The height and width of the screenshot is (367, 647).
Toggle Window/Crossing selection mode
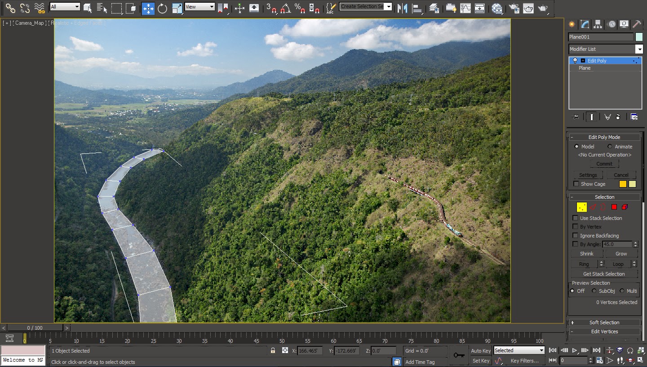tap(131, 8)
